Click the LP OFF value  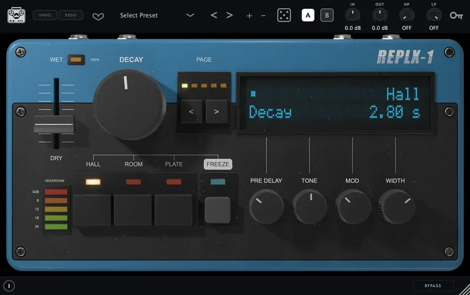(434, 28)
